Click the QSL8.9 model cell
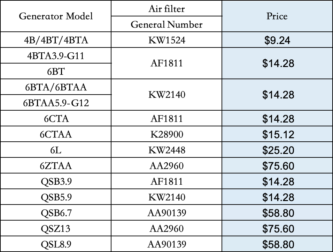The image size is (333, 252). [56, 244]
